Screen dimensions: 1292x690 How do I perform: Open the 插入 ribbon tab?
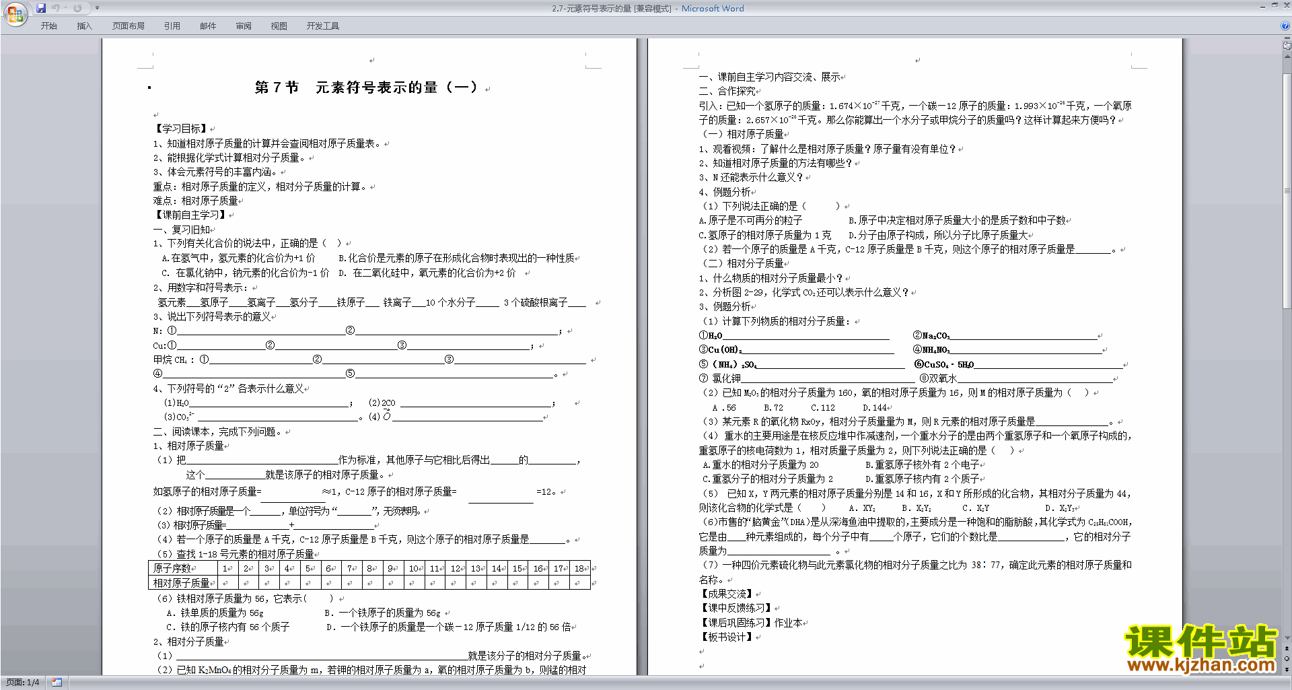coord(84,26)
